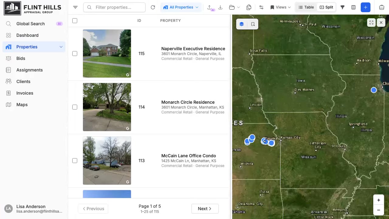The height and width of the screenshot is (219, 389).
Task: Open Monarch Circle Residence photo thumbnail
Action: coord(107,107)
